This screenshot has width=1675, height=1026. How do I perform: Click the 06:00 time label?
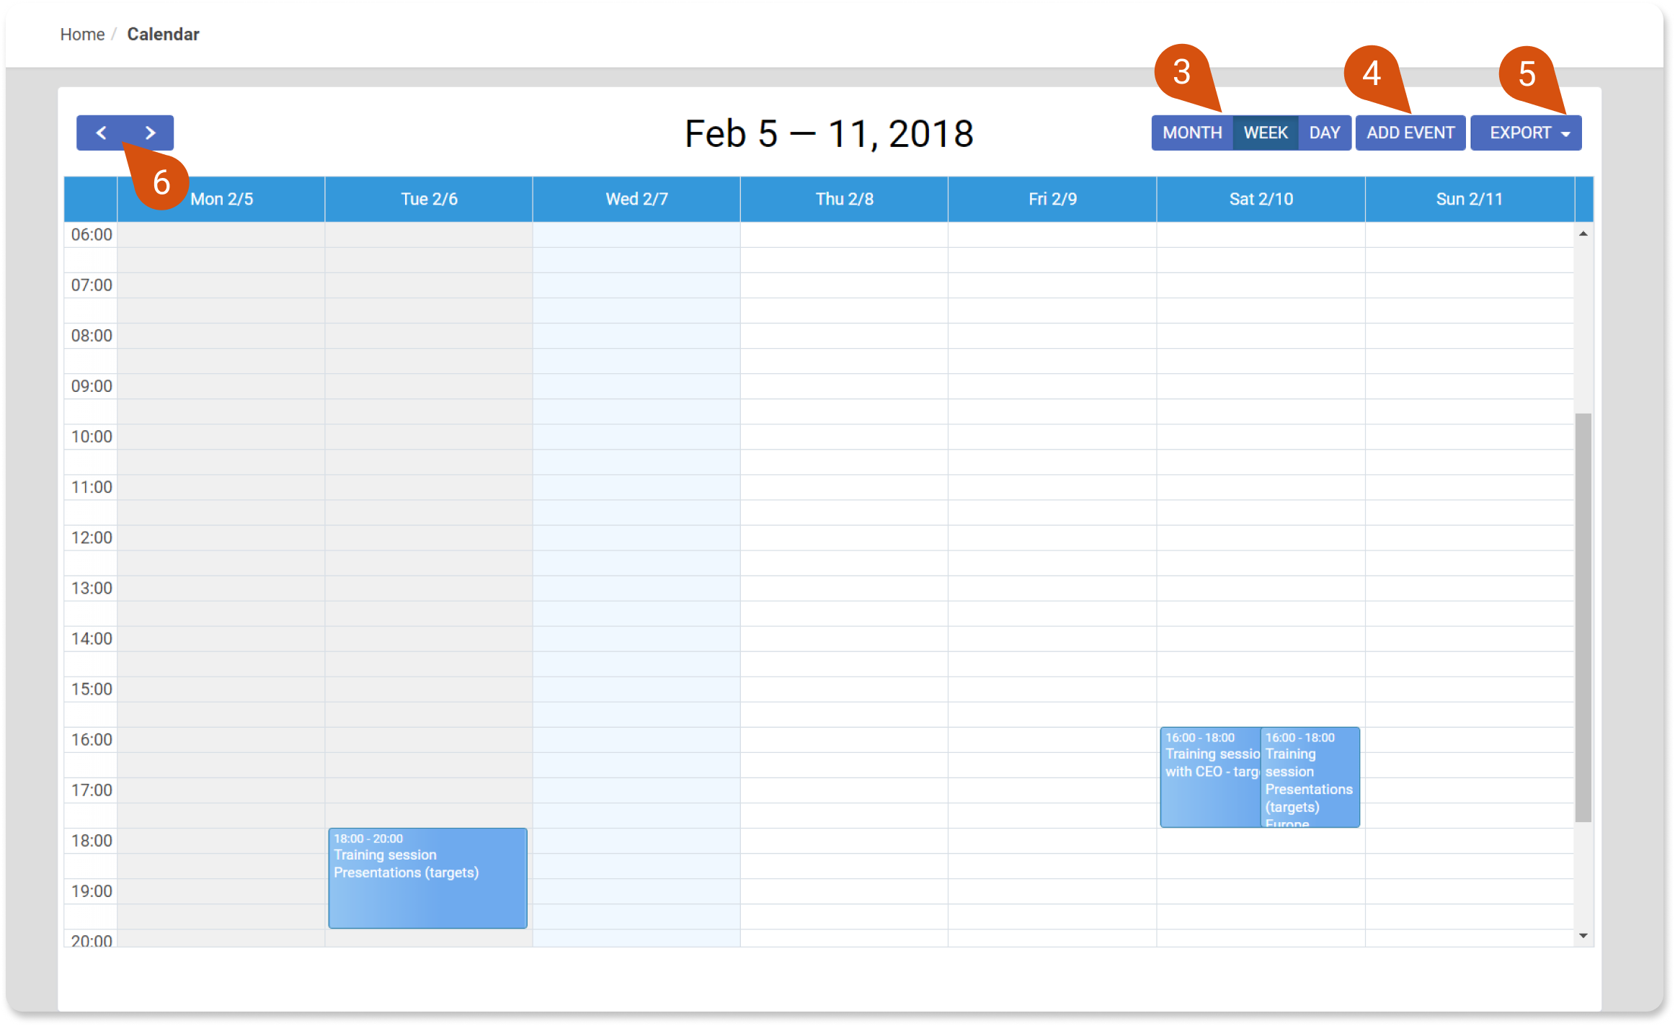tap(92, 234)
